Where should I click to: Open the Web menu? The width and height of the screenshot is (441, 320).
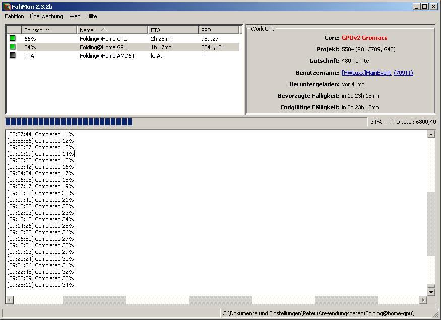[75, 16]
